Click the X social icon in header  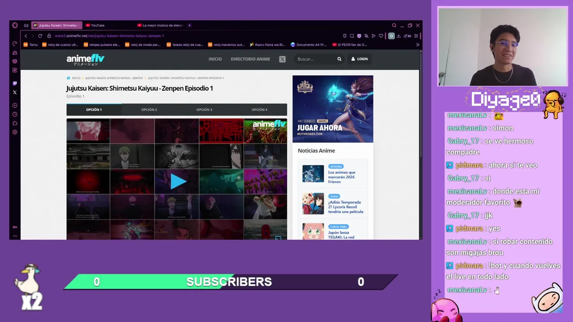(282, 59)
